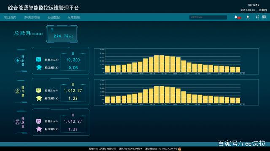Open the 项目首页 menu item
This screenshot has height=151, width=270.
[10, 17]
